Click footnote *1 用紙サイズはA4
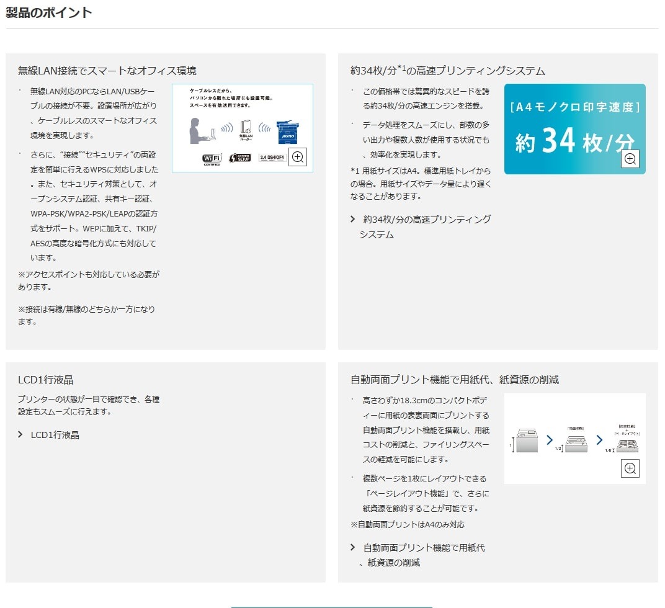The height and width of the screenshot is (608, 665). pos(421,184)
